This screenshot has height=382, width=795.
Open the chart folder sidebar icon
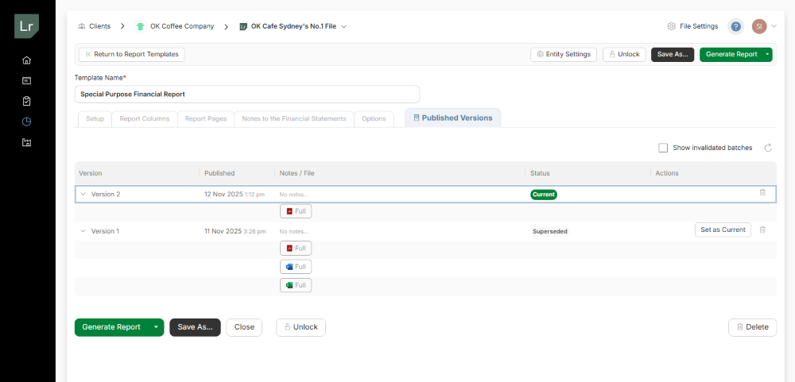[x=27, y=142]
